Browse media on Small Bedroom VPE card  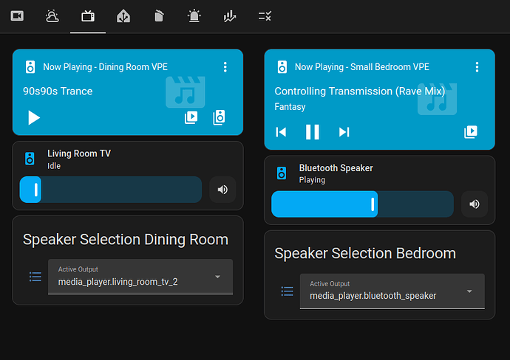(471, 132)
